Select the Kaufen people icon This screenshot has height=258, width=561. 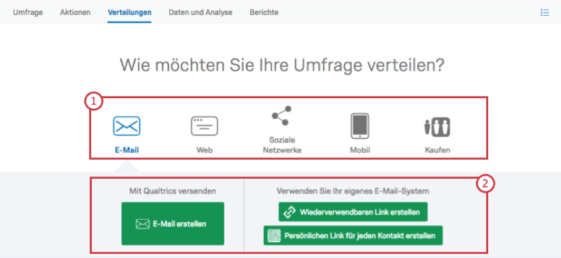[x=437, y=127]
